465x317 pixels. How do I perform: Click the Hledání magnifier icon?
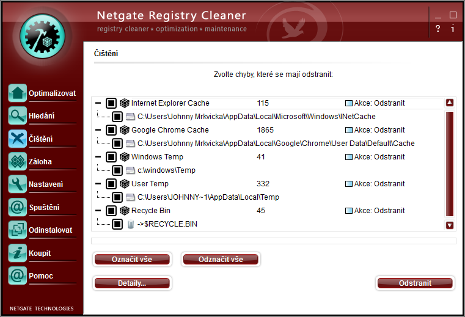pyautogui.click(x=18, y=116)
